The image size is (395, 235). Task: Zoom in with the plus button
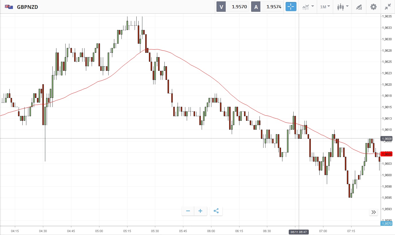pyautogui.click(x=201, y=211)
